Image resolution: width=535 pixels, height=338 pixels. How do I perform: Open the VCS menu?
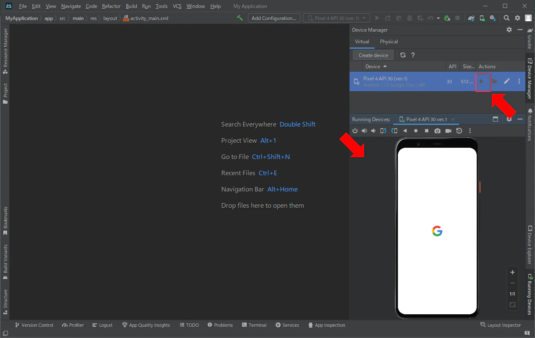coord(177,6)
